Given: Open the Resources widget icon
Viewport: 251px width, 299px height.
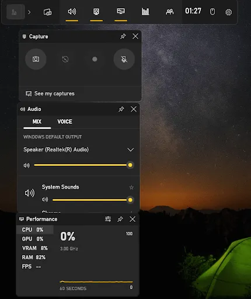Looking at the screenshot, I should coord(145,12).
